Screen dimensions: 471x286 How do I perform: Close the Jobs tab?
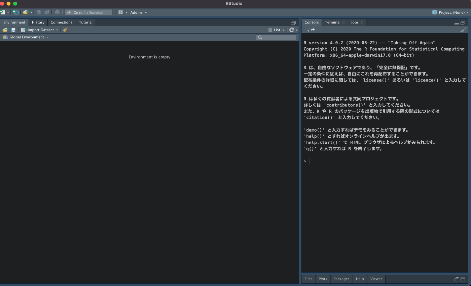[362, 22]
